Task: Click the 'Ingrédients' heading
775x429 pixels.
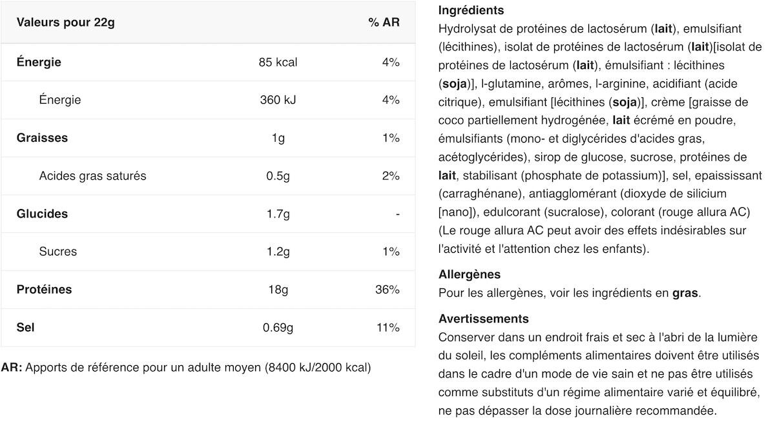Action: pyautogui.click(x=471, y=10)
